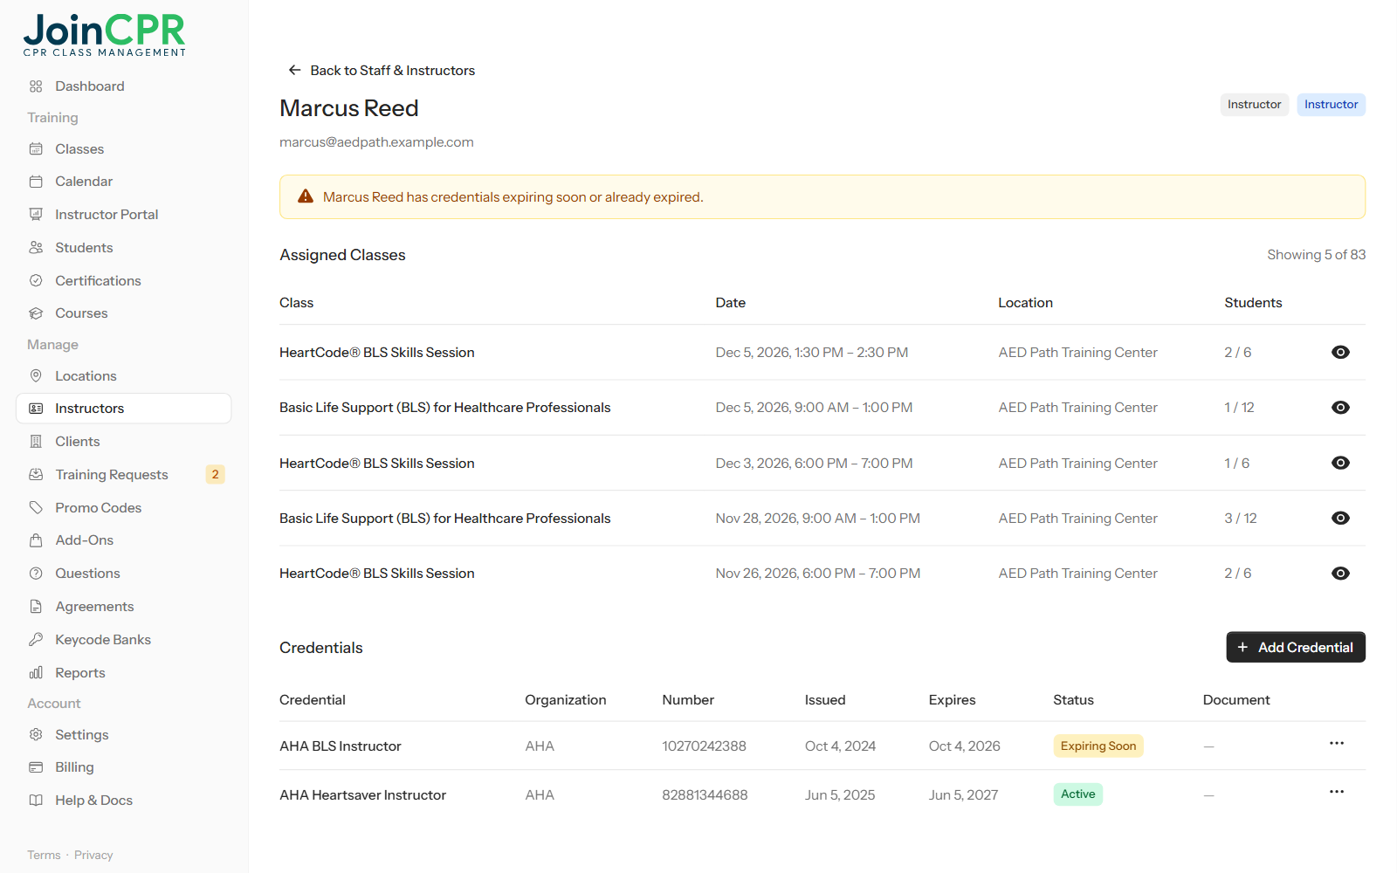The image size is (1397, 873).
Task: Click the Expiring Soon status badge
Action: point(1098,746)
